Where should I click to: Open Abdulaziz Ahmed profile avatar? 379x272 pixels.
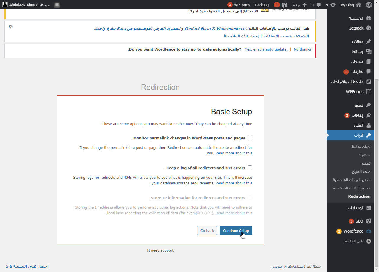pos(5,5)
